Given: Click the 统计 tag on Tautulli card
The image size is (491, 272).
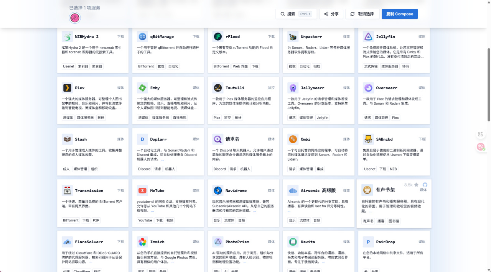Looking at the screenshot, I should point(238,118).
